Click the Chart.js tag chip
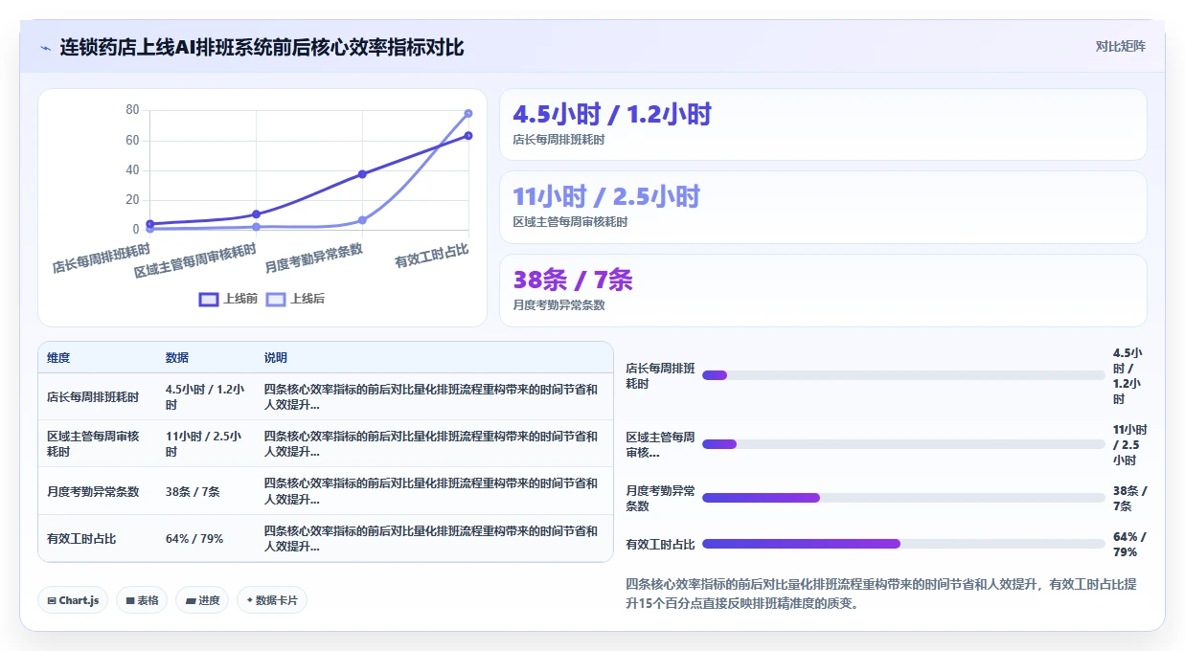The width and height of the screenshot is (1185, 651). (x=74, y=600)
